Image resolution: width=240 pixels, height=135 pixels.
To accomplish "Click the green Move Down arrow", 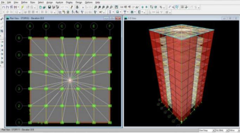I will coord(147,7).
